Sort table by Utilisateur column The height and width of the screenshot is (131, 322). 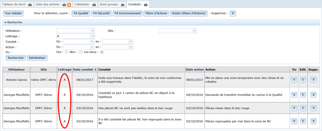coord(16,70)
